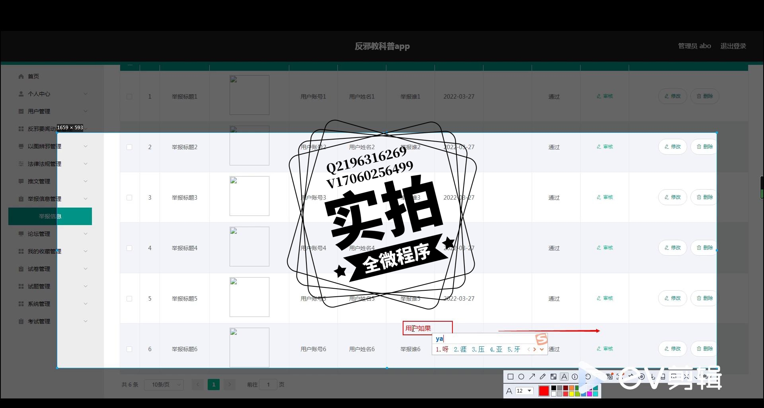The height and width of the screenshot is (408, 764).
Task: Select the ellipse annotation tool
Action: tap(521, 377)
